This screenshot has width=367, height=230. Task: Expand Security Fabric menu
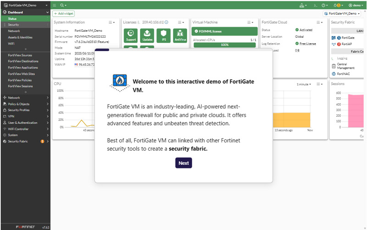point(26,141)
